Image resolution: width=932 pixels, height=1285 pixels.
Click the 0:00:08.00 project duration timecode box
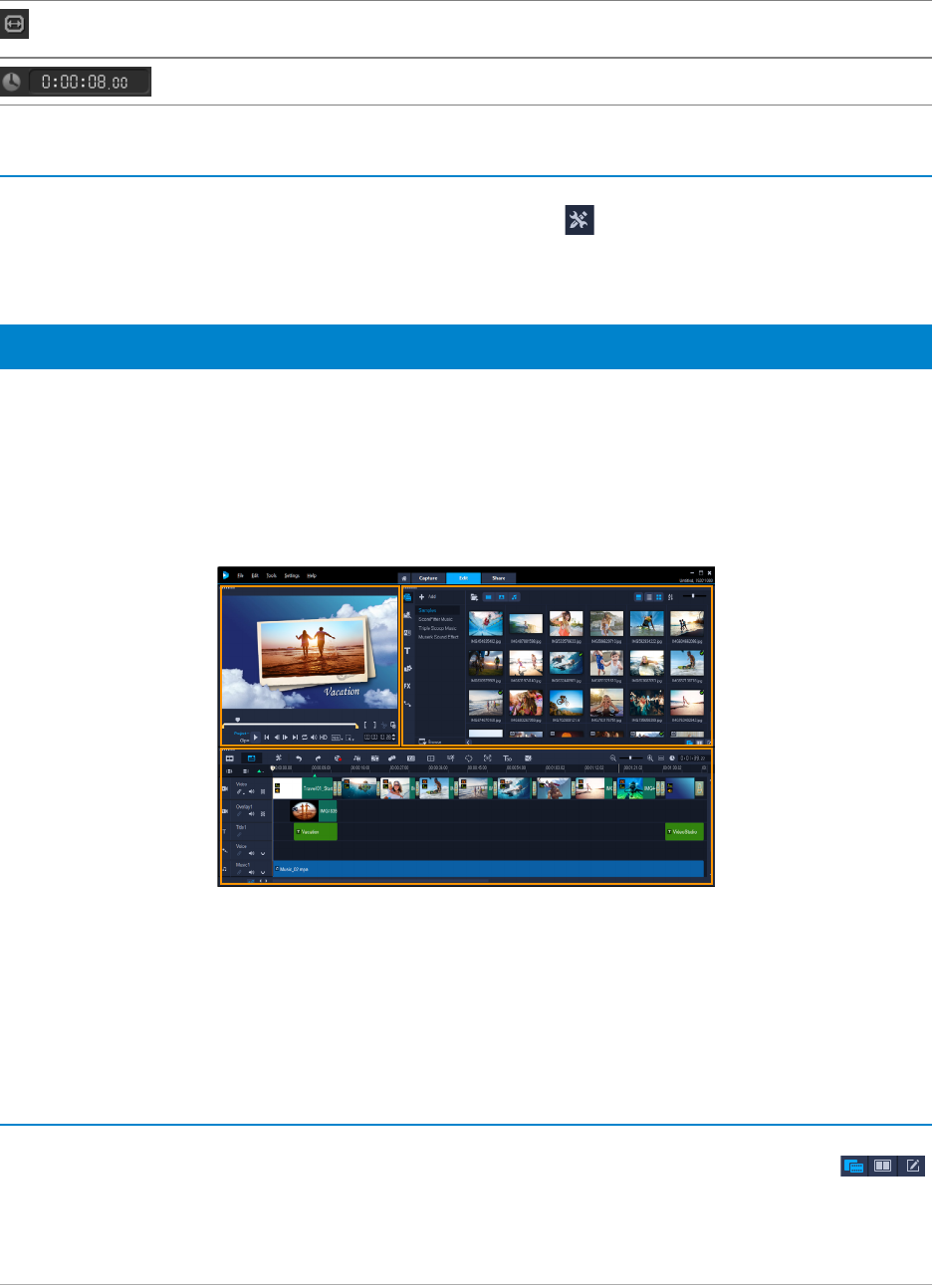90,82
